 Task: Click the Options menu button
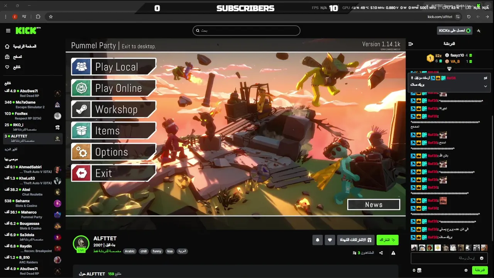tap(114, 152)
